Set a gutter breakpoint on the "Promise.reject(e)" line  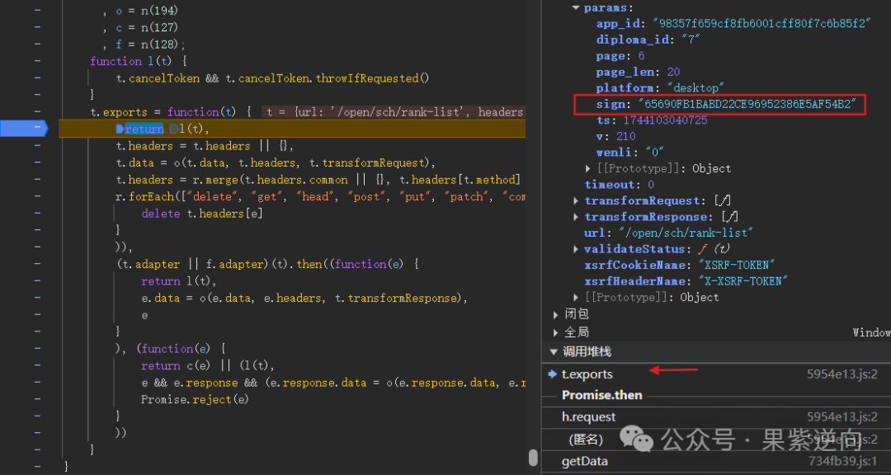pos(37,399)
